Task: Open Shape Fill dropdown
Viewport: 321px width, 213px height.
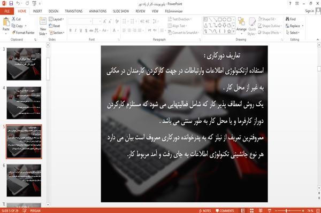Action: 267,19
